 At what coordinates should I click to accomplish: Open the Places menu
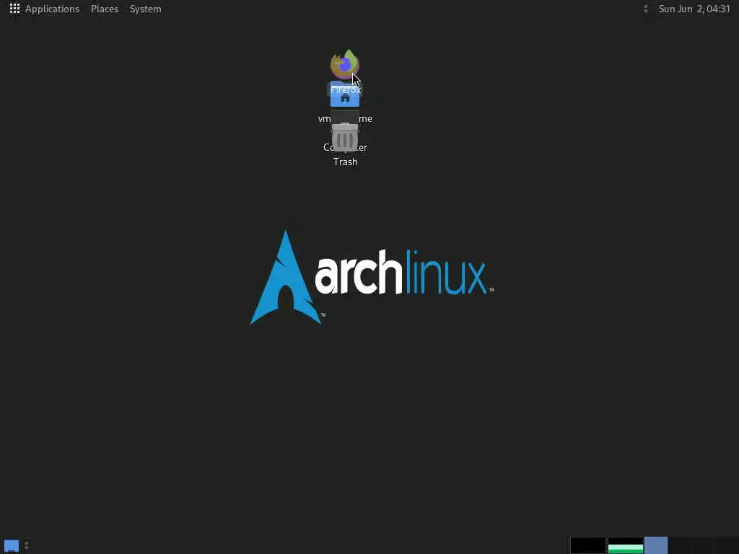coord(104,9)
